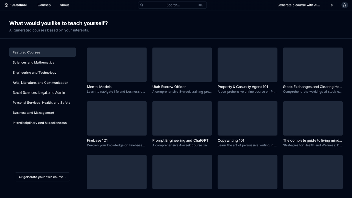
Task: Choose Engineering and Technology category
Action: pyautogui.click(x=34, y=73)
